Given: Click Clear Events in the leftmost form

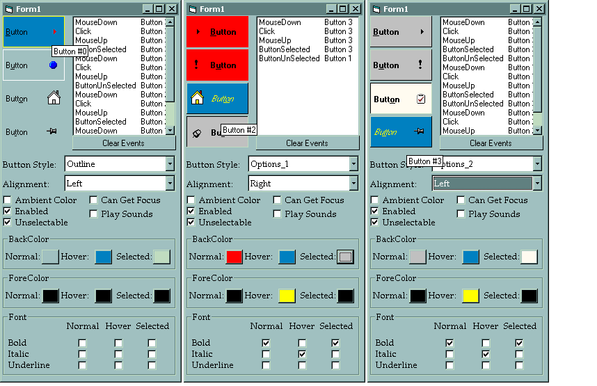Looking at the screenshot, I should pyautogui.click(x=124, y=143).
